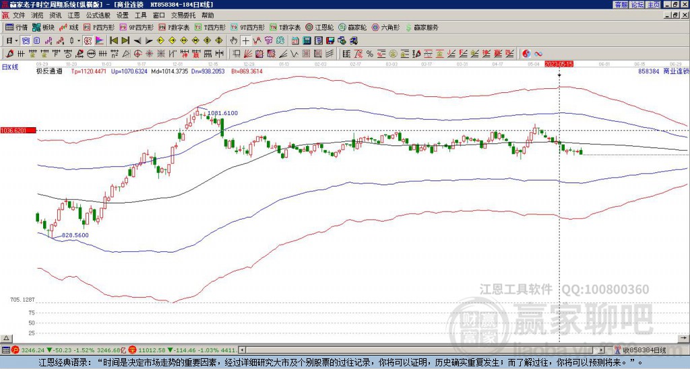The image size is (690, 369).
Task: Switch to the K线 chart view
Action: tap(69, 27)
